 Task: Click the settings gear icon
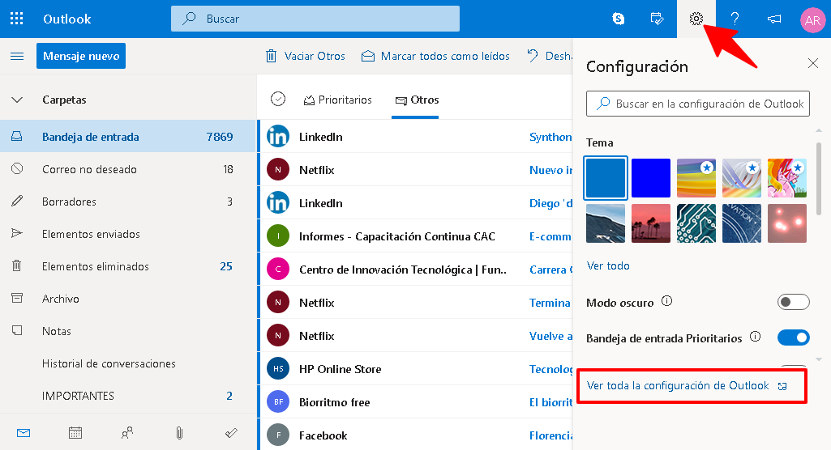[696, 19]
